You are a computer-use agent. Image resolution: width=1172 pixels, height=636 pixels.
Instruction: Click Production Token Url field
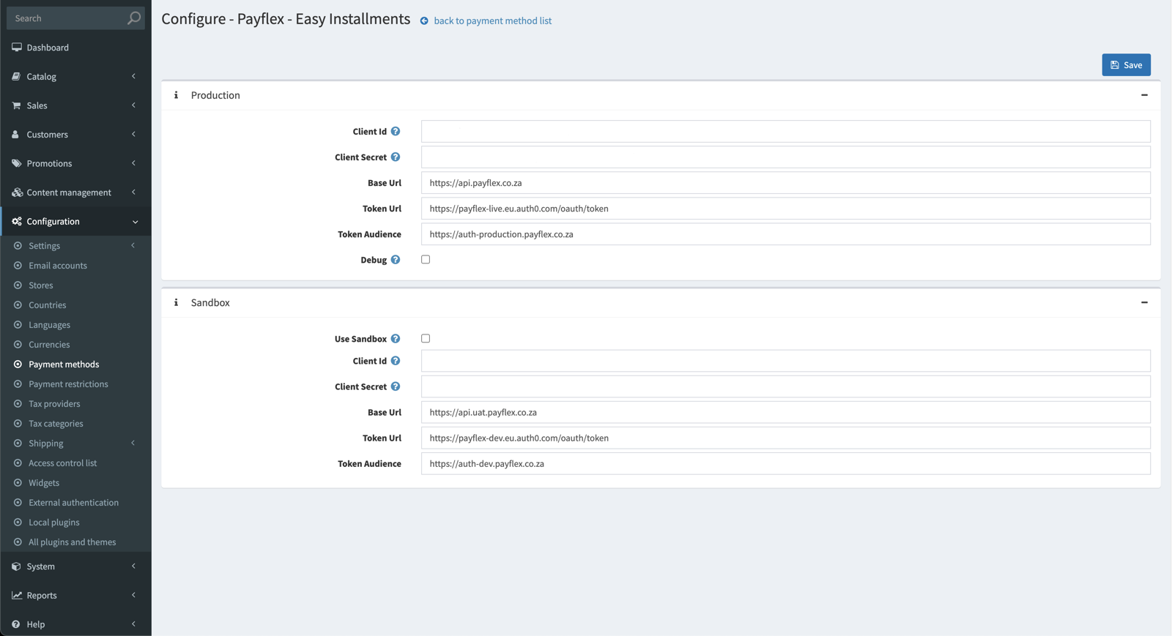click(785, 209)
